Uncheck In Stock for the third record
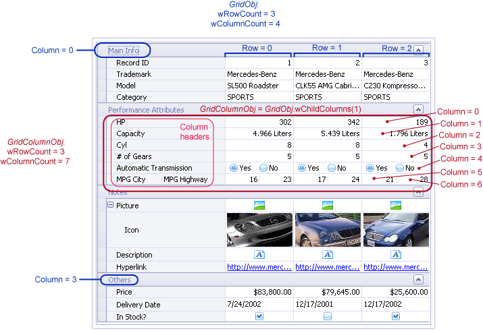Viewport: 483px width, 331px height. click(396, 316)
